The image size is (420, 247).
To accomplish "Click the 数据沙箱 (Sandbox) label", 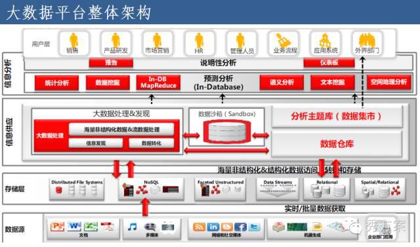I will [x=227, y=114].
